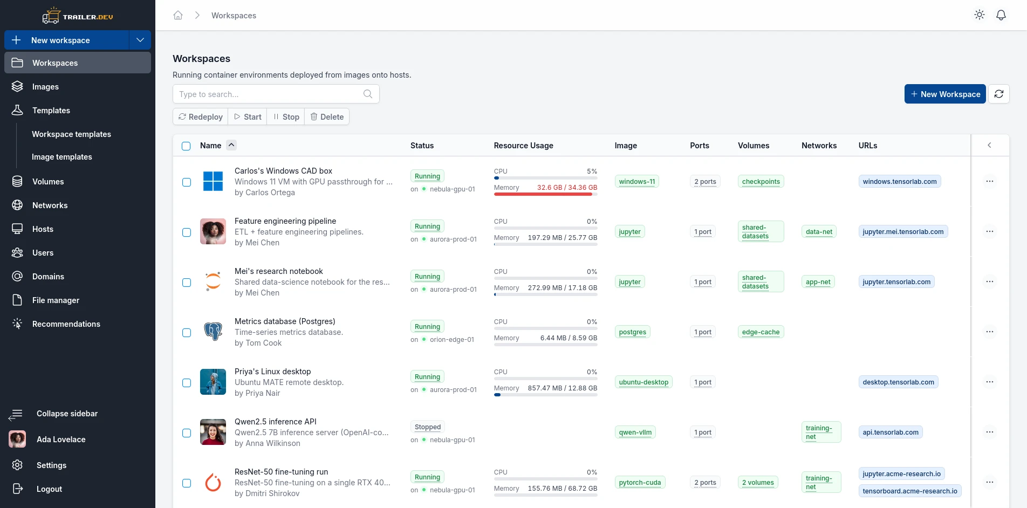Toggle the select-all checkbox in table header
The width and height of the screenshot is (1027, 508).
(x=186, y=146)
